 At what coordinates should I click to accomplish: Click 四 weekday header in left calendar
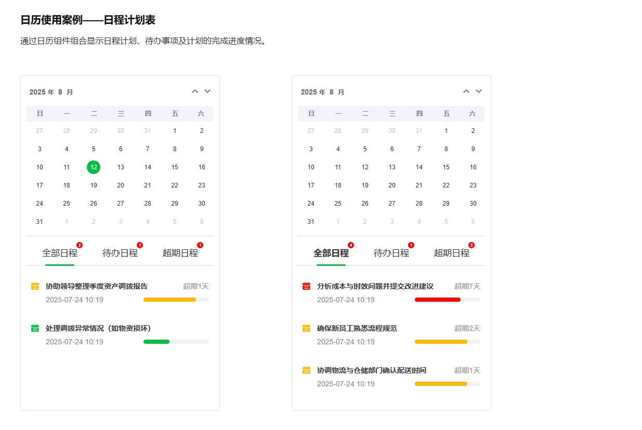pos(148,114)
